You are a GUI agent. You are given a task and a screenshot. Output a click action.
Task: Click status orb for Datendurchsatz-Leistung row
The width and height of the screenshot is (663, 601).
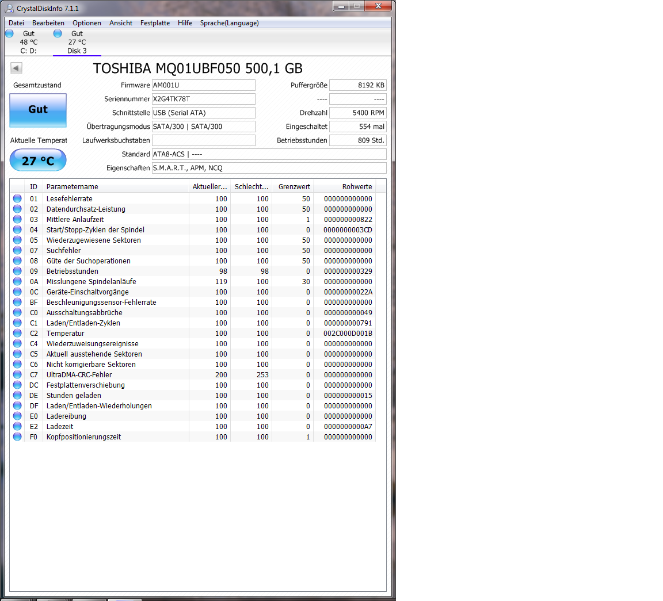pos(17,209)
